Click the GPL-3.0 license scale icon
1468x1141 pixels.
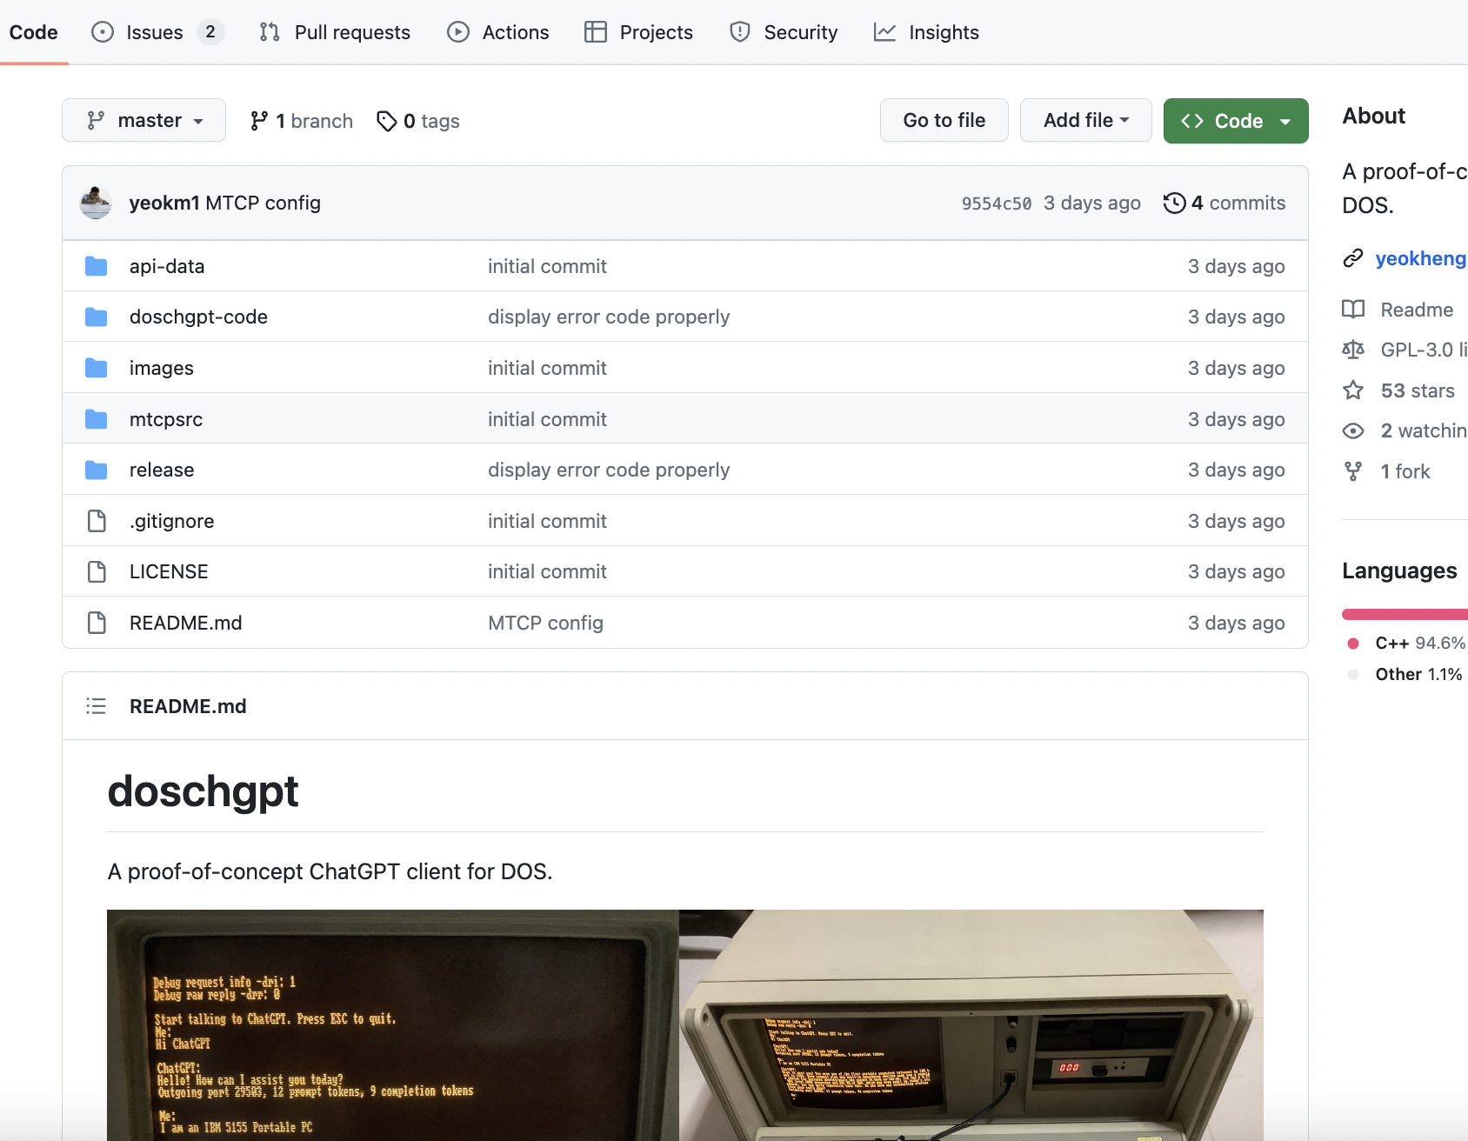[x=1353, y=350]
